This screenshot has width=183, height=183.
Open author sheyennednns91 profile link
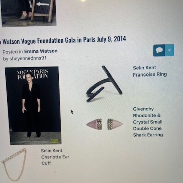point(28,58)
